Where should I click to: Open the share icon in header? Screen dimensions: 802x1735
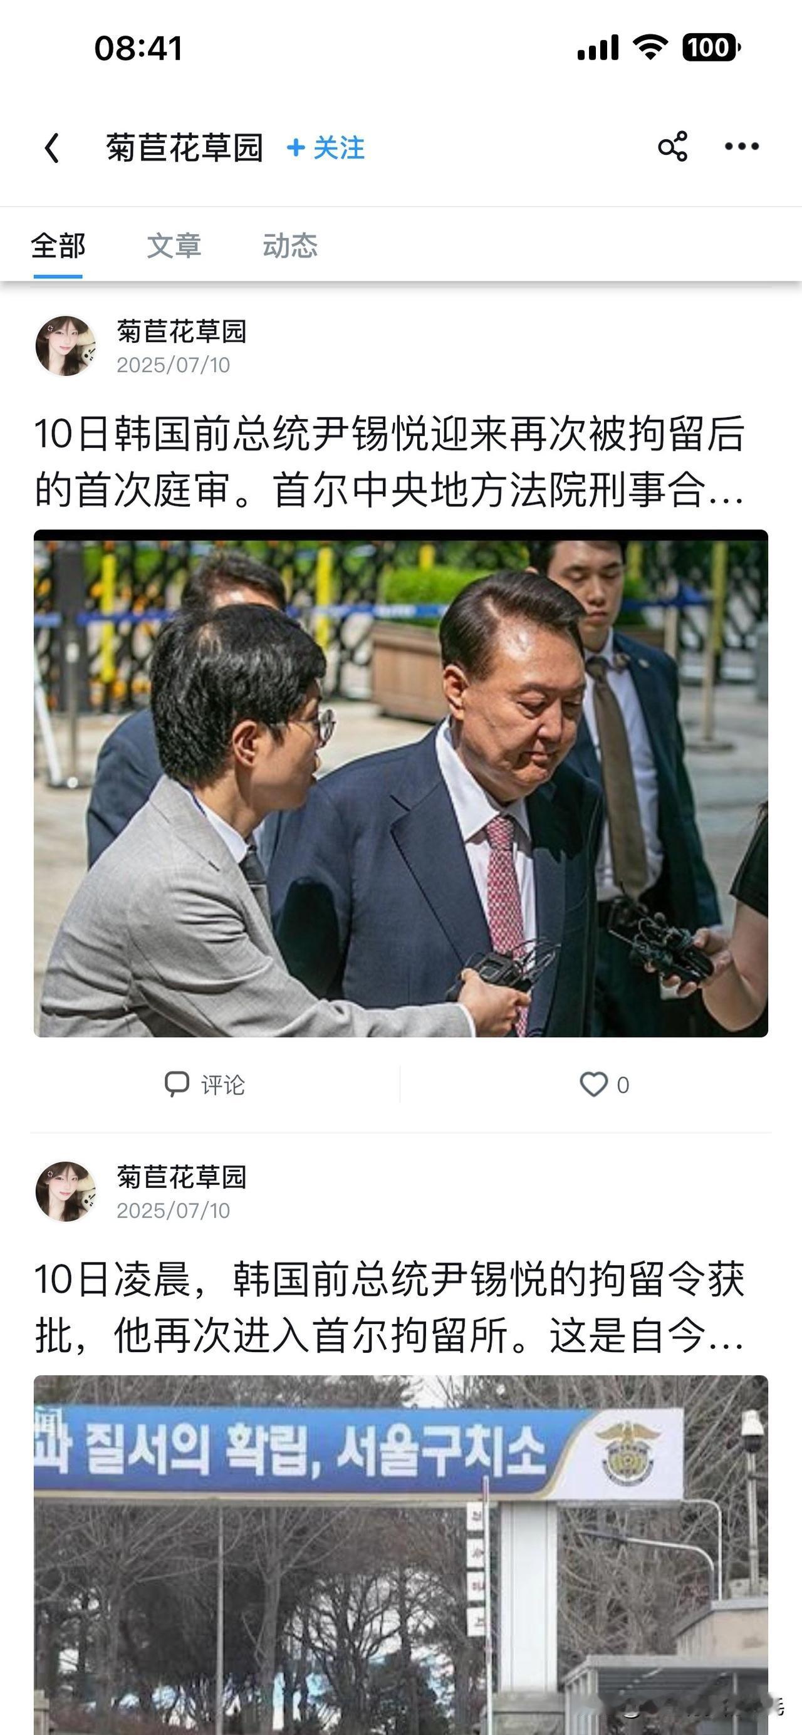point(673,146)
